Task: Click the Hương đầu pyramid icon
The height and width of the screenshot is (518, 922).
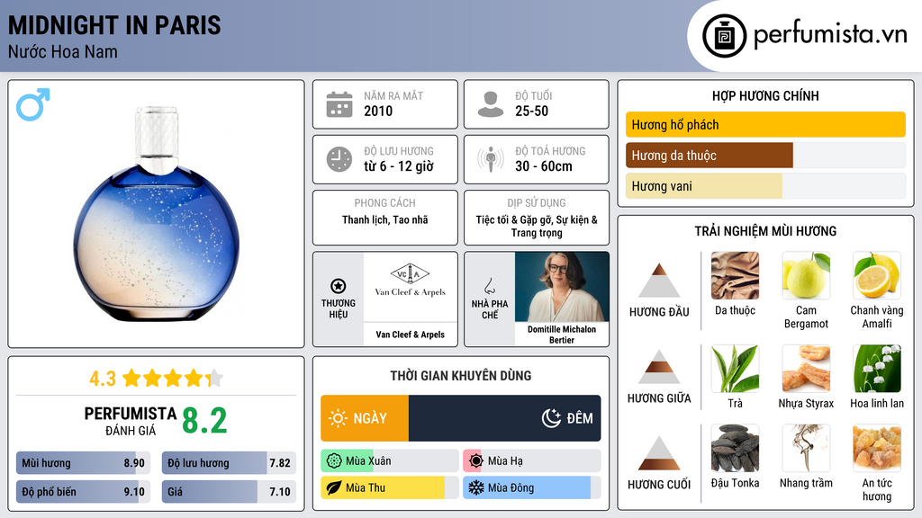Action: [659, 281]
